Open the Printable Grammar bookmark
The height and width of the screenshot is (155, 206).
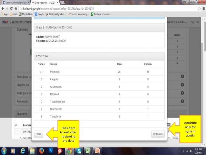[101, 14]
